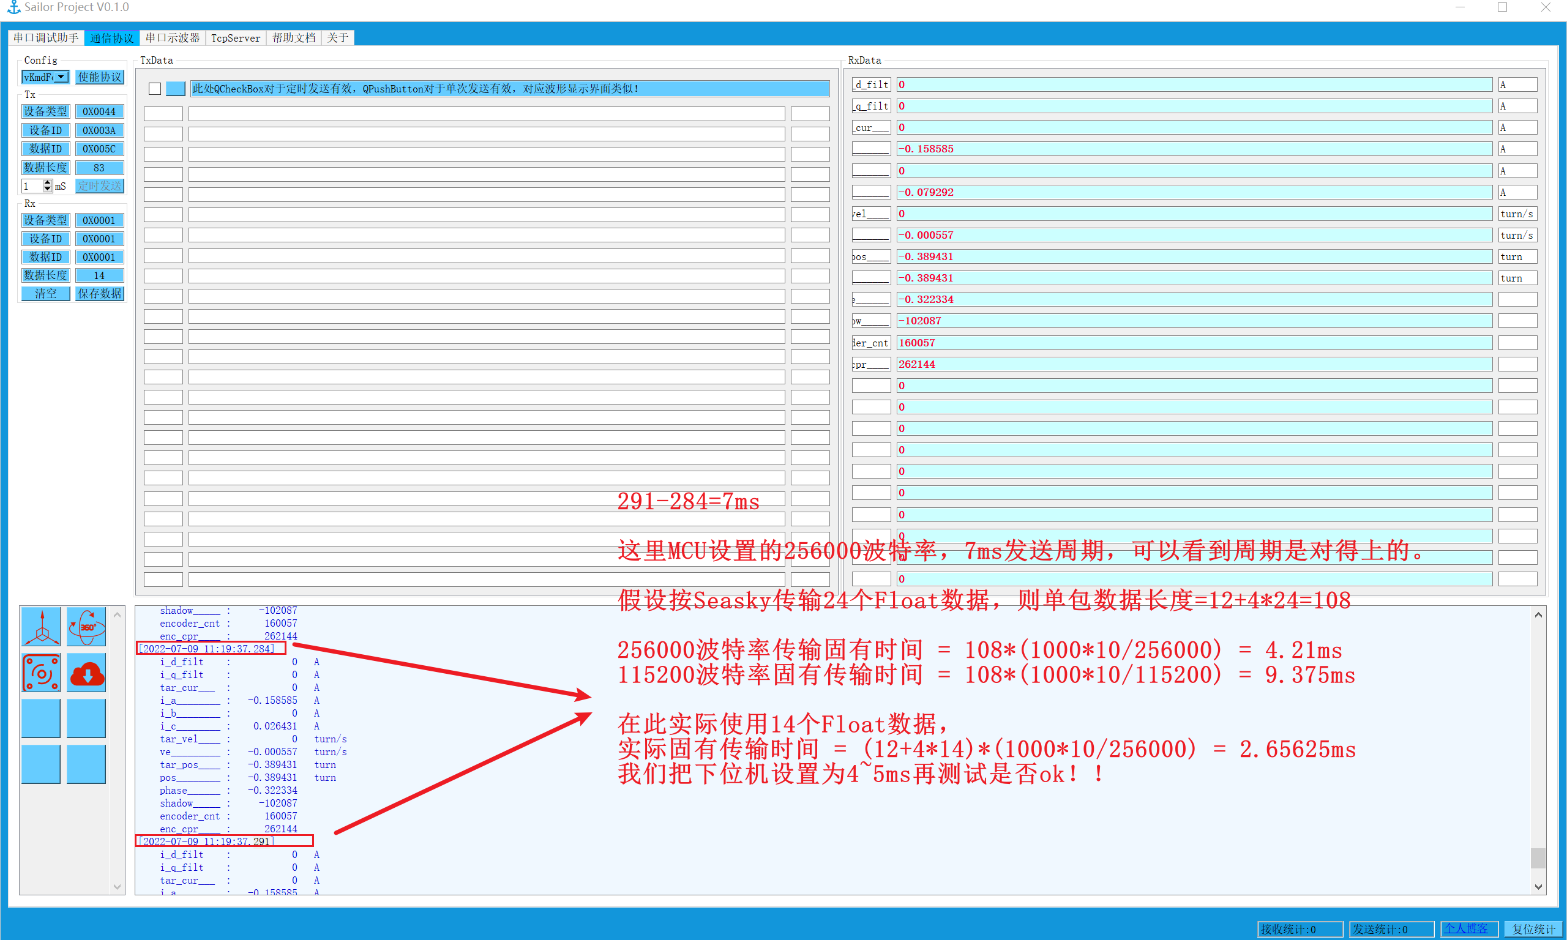Image resolution: width=1567 pixels, height=940 pixels.
Task: Open the vKmdFc protocol dropdown
Action: point(61,77)
